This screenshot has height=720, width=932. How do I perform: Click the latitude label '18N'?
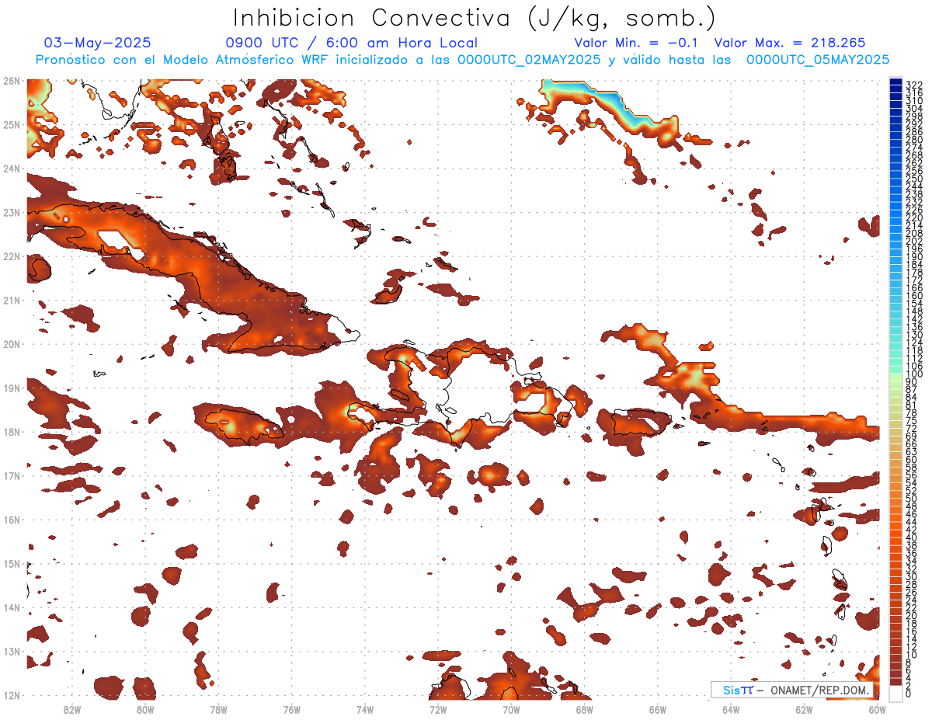[x=11, y=432]
